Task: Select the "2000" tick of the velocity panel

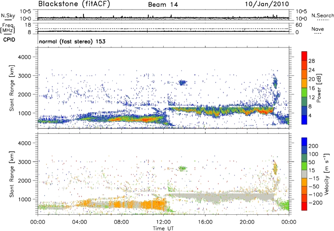Action: (x=24, y=181)
